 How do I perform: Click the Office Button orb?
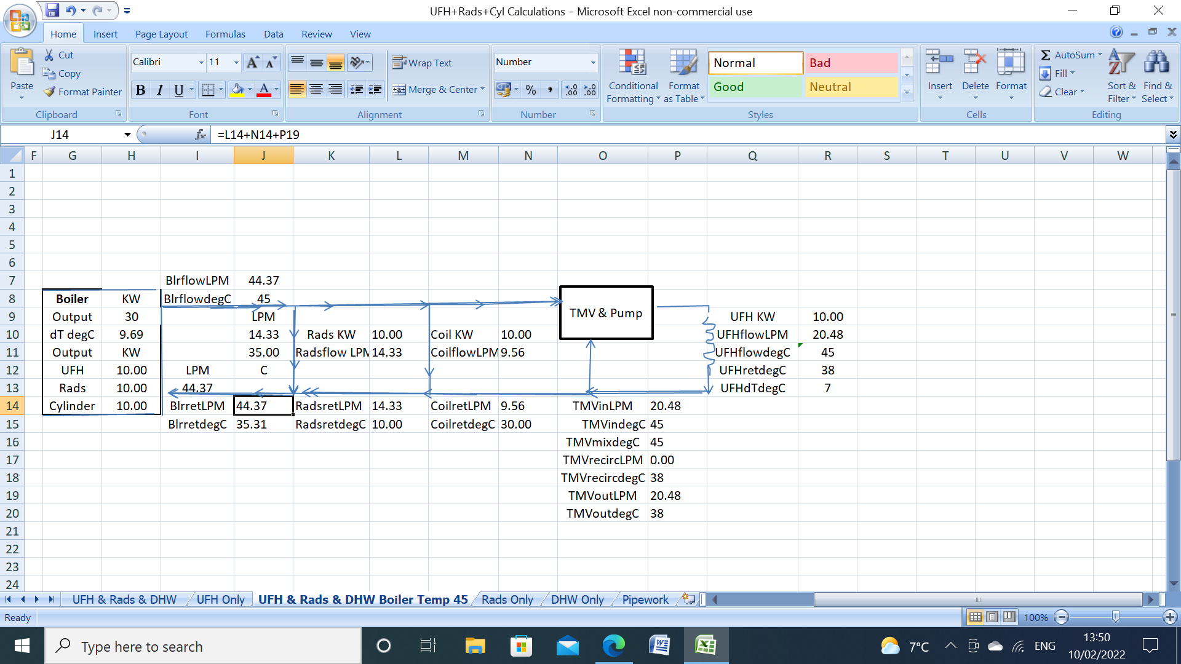pyautogui.click(x=20, y=20)
